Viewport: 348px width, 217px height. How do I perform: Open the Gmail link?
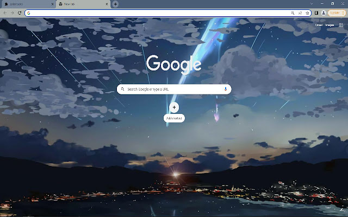pyautogui.click(x=319, y=25)
